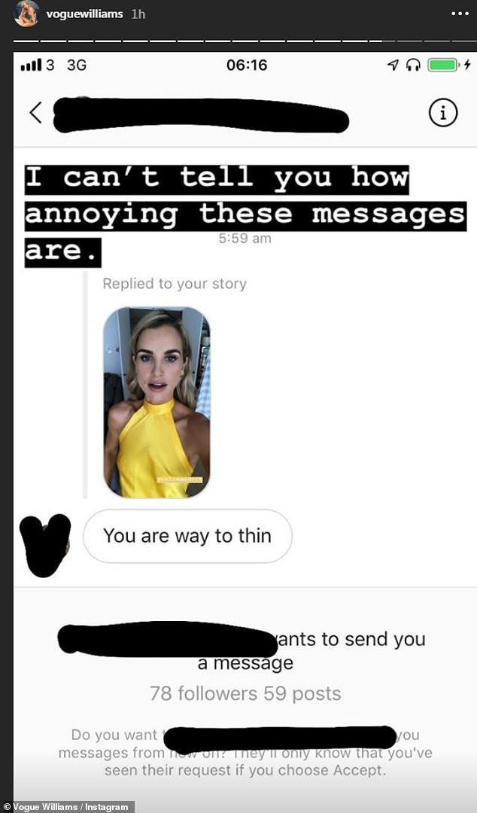Tap the "Replied to your story" label
477x813 pixels.
coord(175,284)
